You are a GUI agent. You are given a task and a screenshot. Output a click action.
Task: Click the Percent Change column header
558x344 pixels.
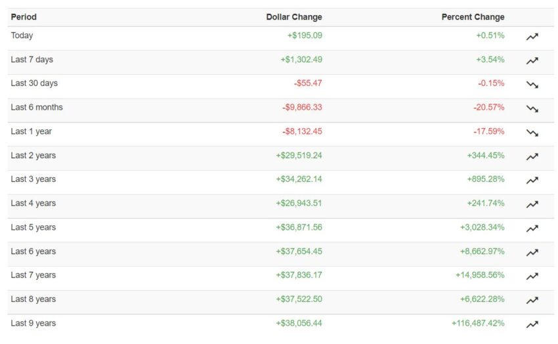tap(473, 17)
